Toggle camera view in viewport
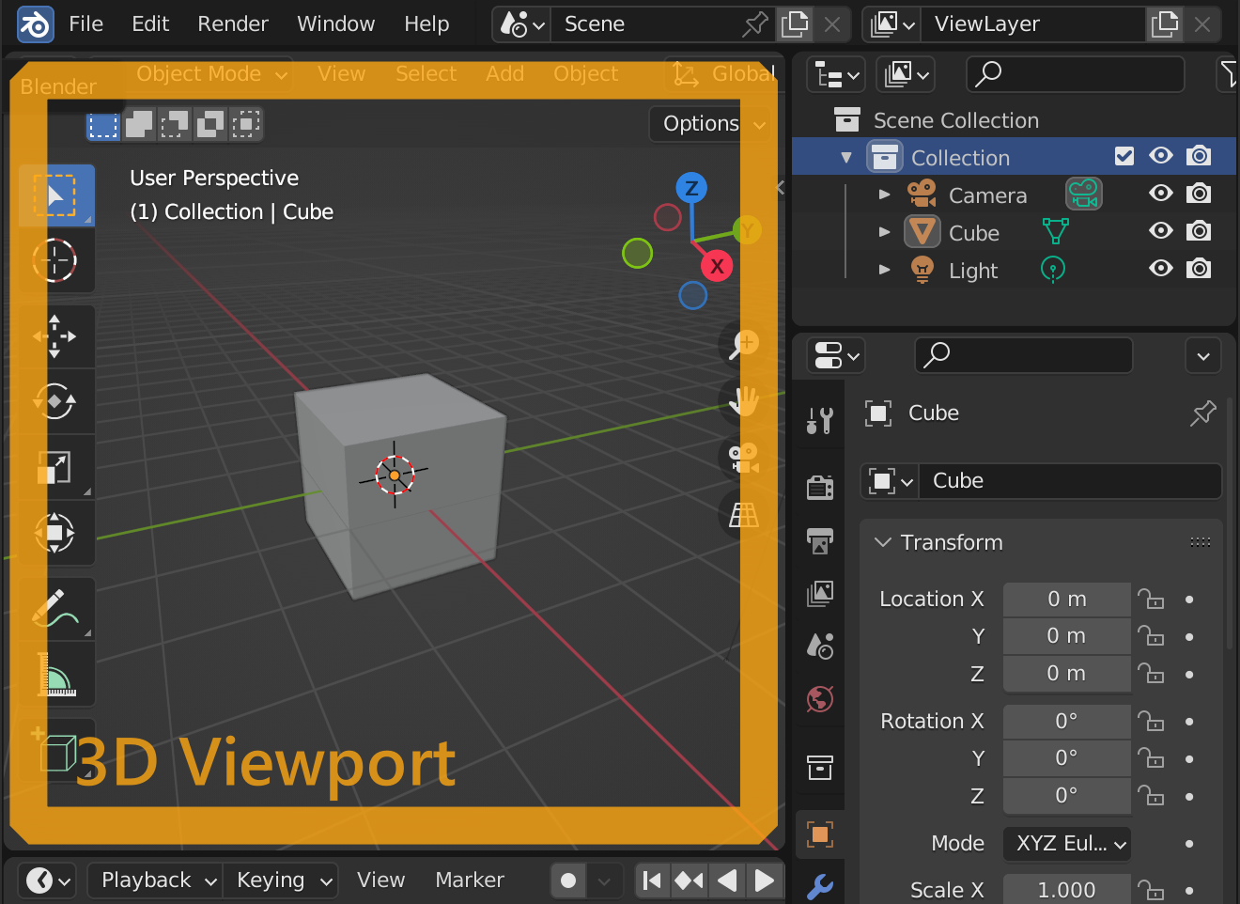This screenshot has height=904, width=1240. (744, 458)
